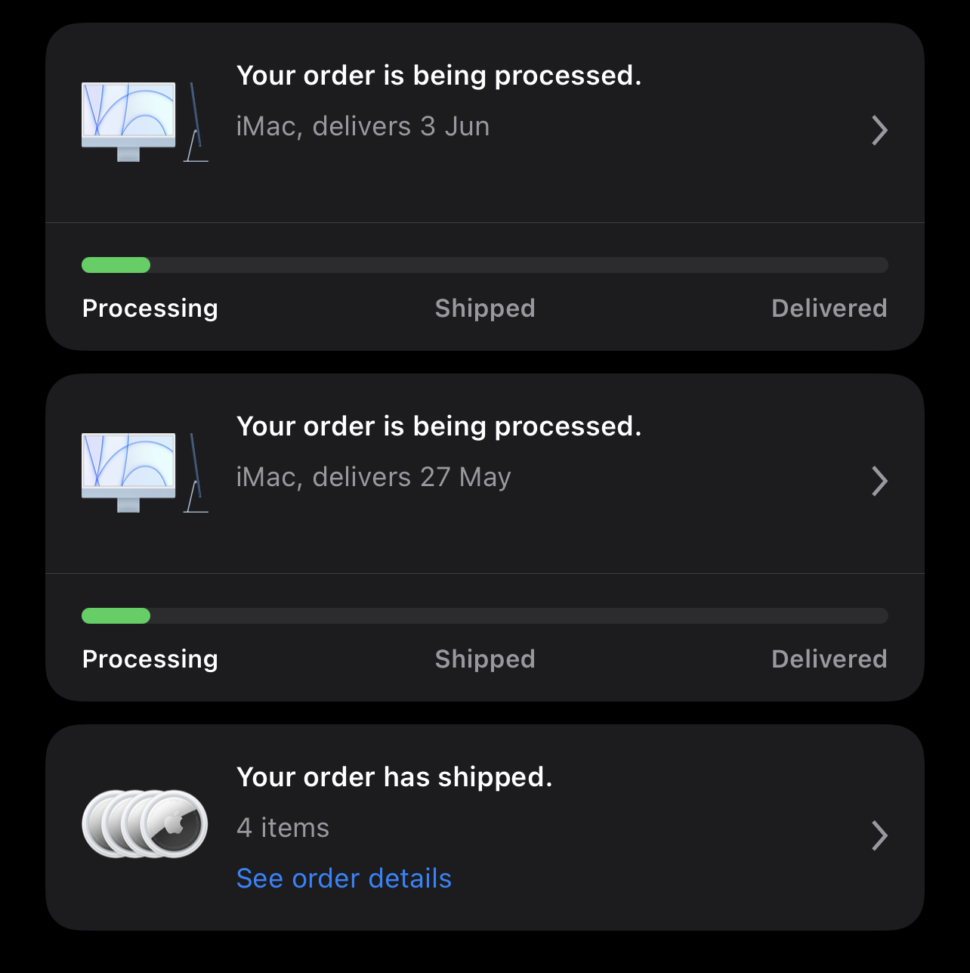Select the 'iMac, delivers 3 Jun' text
970x973 pixels.
pyautogui.click(x=363, y=126)
